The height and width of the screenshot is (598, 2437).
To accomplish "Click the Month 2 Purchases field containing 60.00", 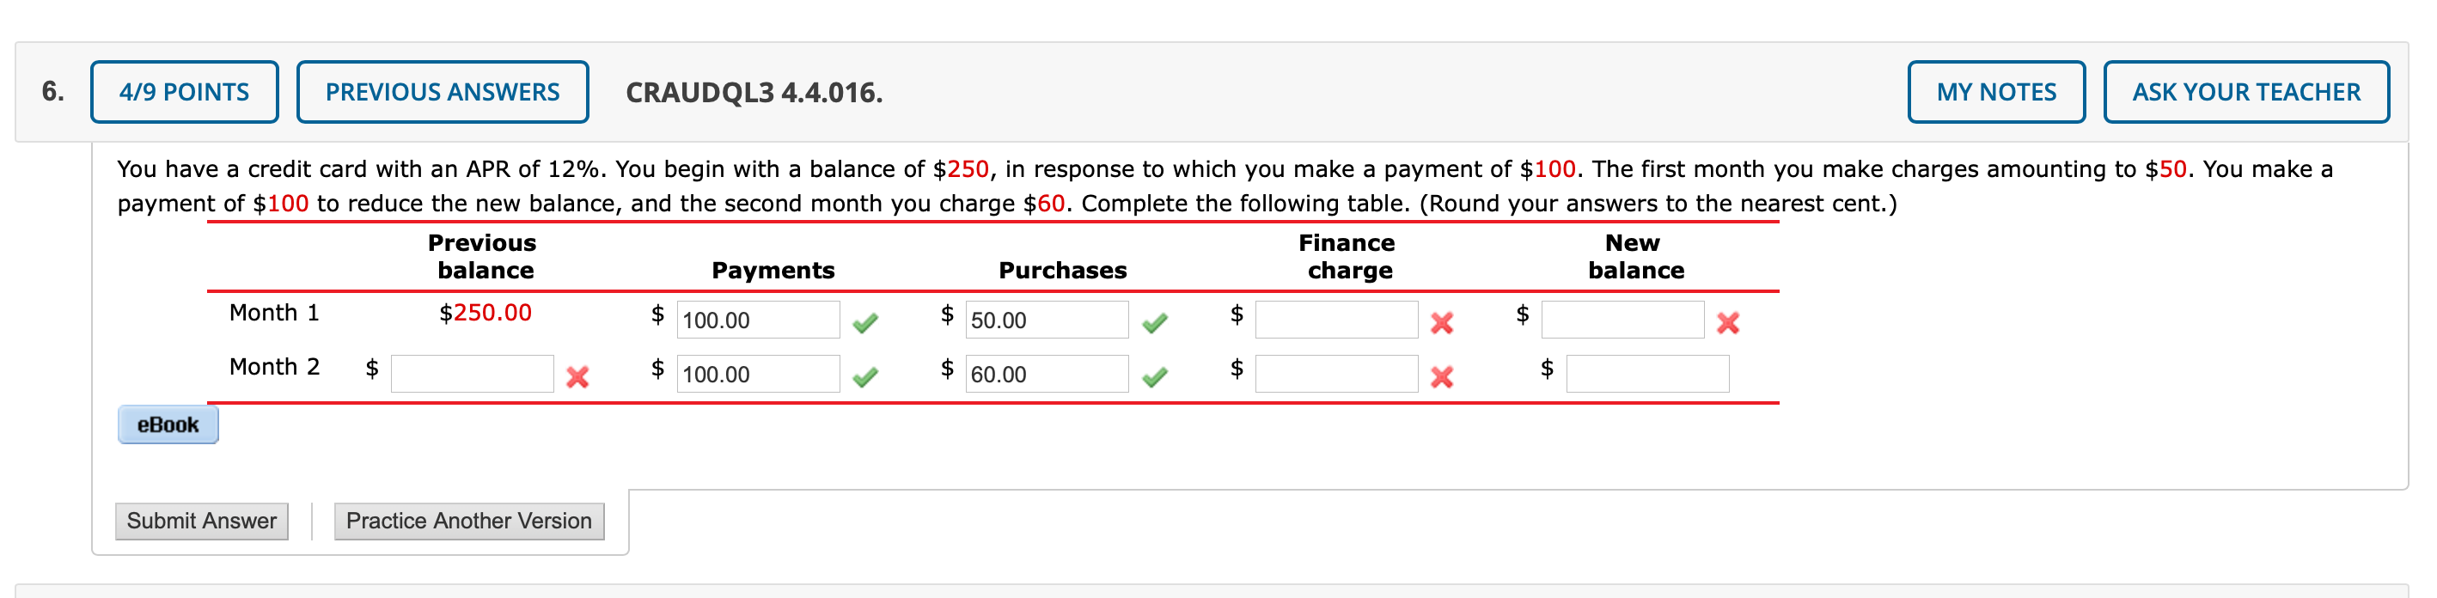I will tap(1047, 374).
